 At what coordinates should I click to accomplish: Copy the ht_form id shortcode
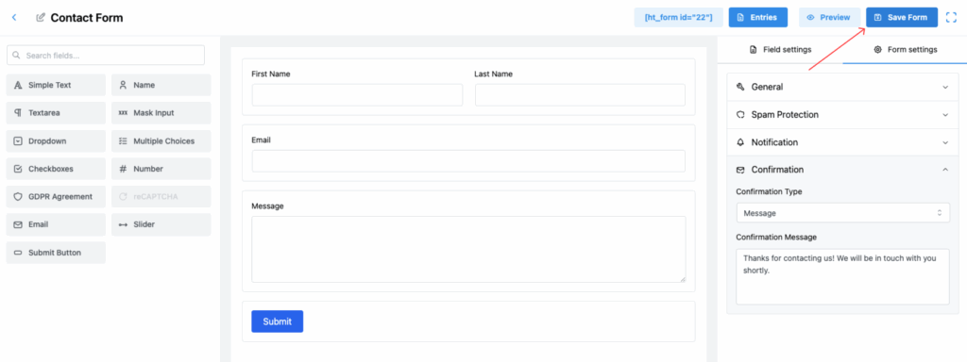coord(678,17)
